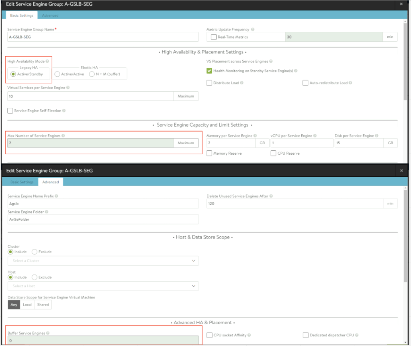Image resolution: width=411 pixels, height=346 pixels.
Task: Open Basic Settings tab in lower dialog
Action: 22,182
